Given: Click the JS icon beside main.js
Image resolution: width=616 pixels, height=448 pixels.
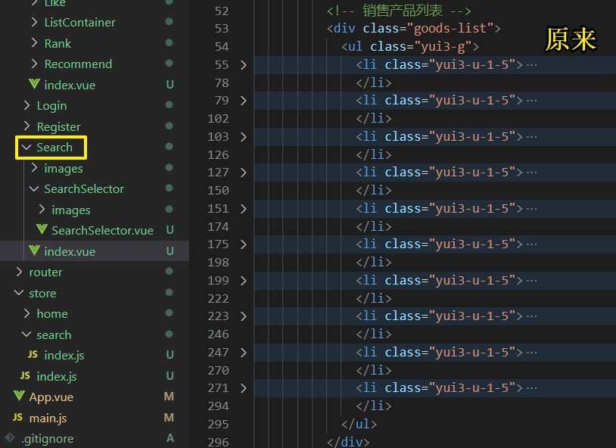Looking at the screenshot, I should pyautogui.click(x=18, y=418).
